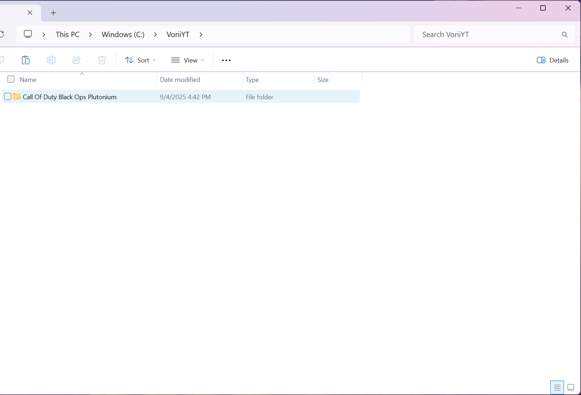
Task: Expand chevron after This PC
Action: [90, 35]
